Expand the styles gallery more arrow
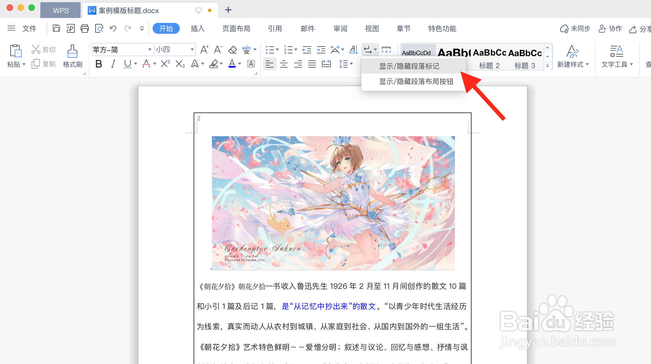651x364 pixels. [x=547, y=66]
